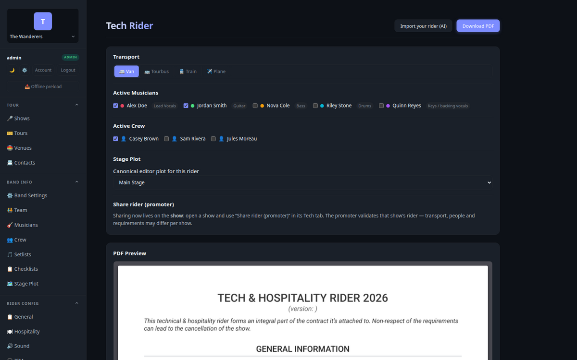577x360 pixels.
Task: Enable Sam Rivera crew checkbox
Action: coord(166,139)
